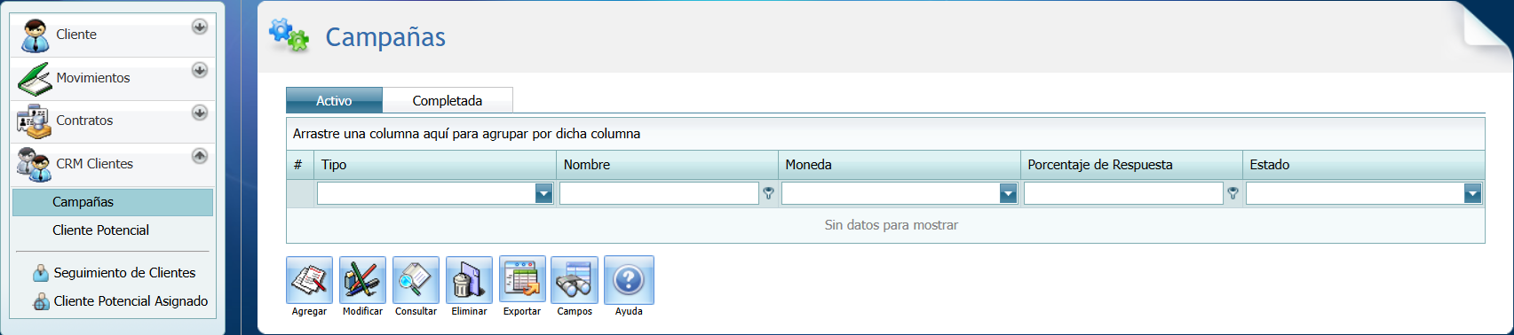Sort by the Nombre column header

point(668,165)
